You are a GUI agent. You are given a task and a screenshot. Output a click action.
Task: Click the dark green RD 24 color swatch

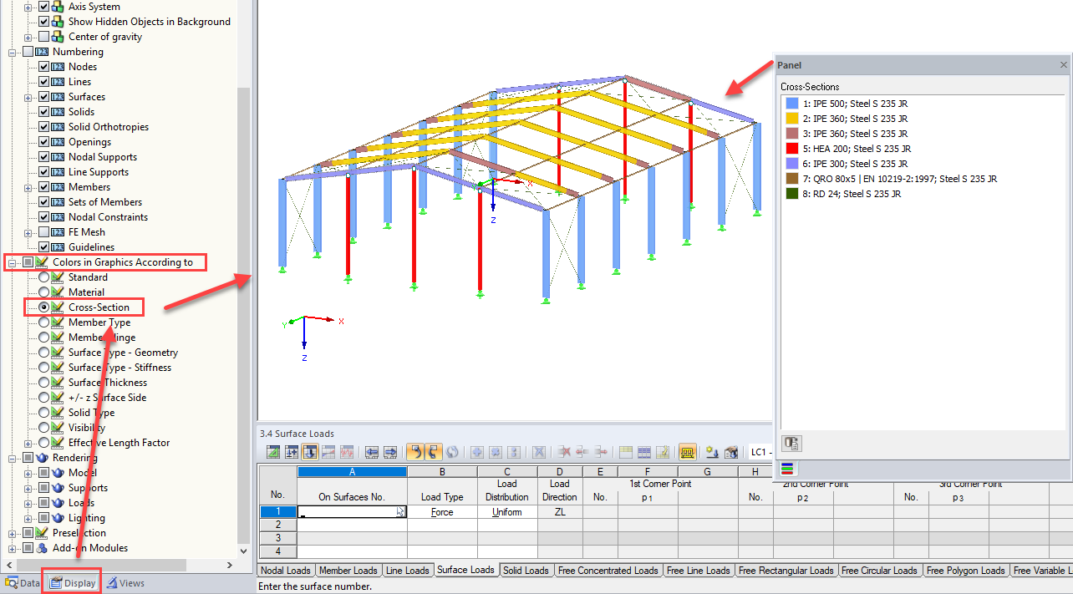(792, 194)
